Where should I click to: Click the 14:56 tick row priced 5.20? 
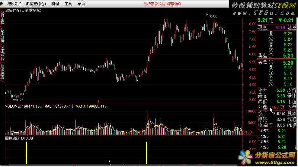tap(277, 147)
